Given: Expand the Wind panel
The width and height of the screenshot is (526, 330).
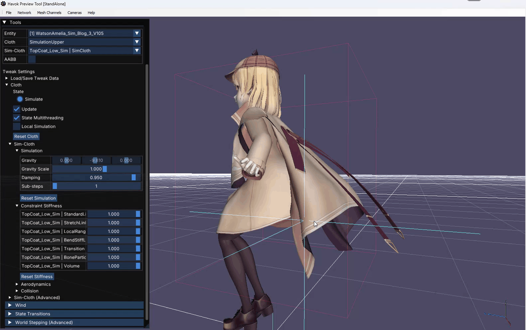Looking at the screenshot, I should click(74, 305).
